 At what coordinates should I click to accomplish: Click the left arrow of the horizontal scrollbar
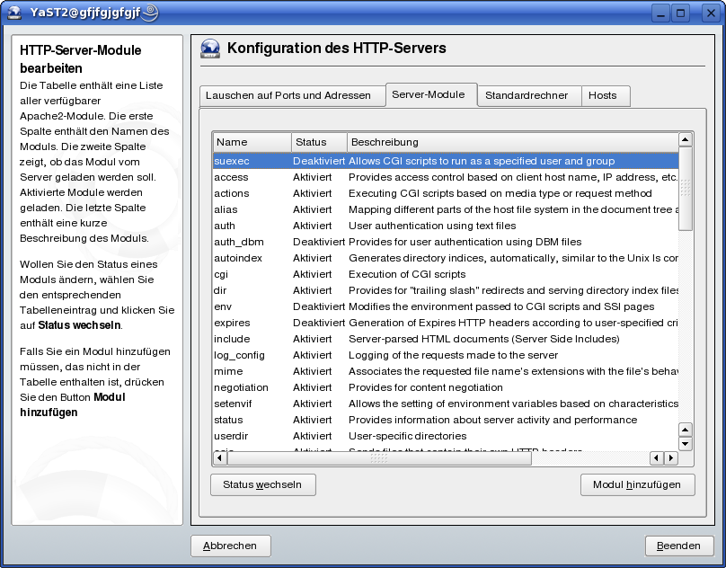tap(656, 458)
